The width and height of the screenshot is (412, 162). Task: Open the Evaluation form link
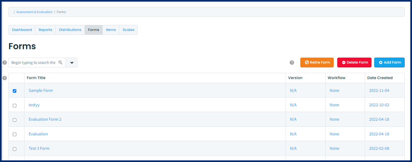(x=38, y=134)
